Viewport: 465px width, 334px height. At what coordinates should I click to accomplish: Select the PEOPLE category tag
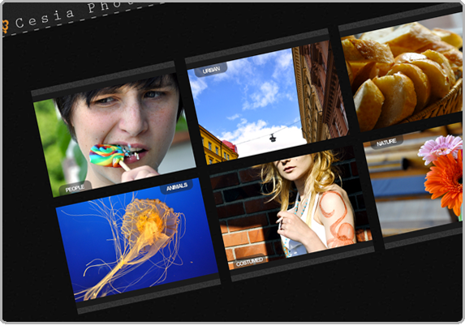click(75, 188)
